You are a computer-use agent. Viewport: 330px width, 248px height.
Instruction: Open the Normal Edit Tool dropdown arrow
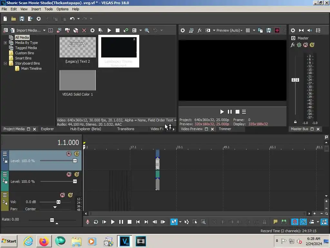click(180, 222)
